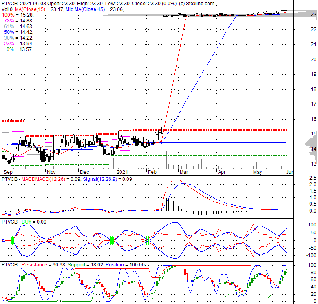Click the 'Mid MA(Close,45) = 23.06' legend
Screen dimensions: 318x304
click(94, 9)
